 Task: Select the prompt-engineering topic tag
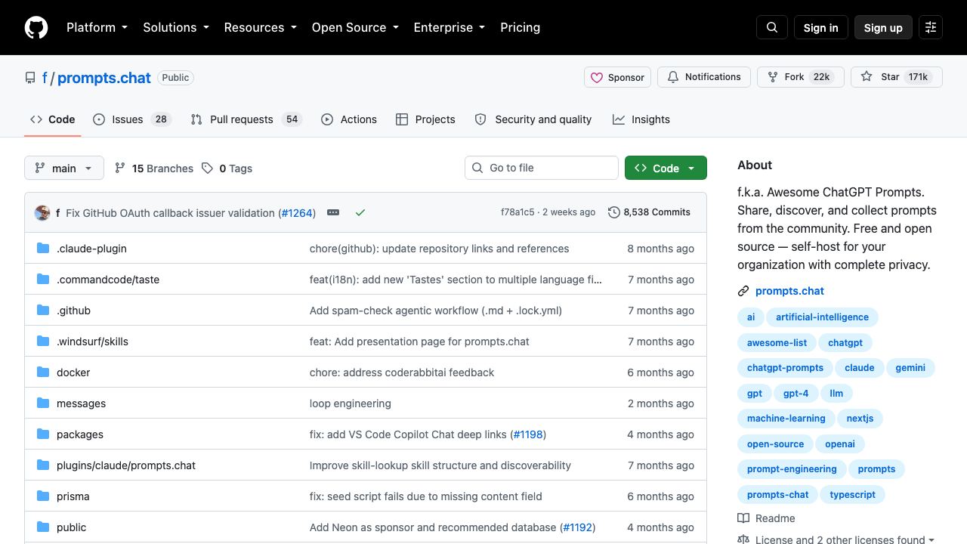792,469
